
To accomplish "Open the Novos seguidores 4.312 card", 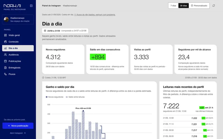I will (x=63, y=59).
